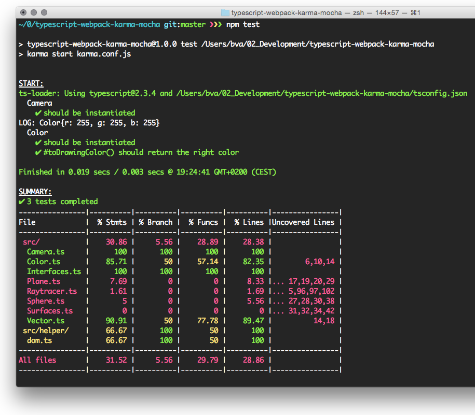Click the 'src/' row name
Viewport: 475px width, 415px height.
point(31,242)
